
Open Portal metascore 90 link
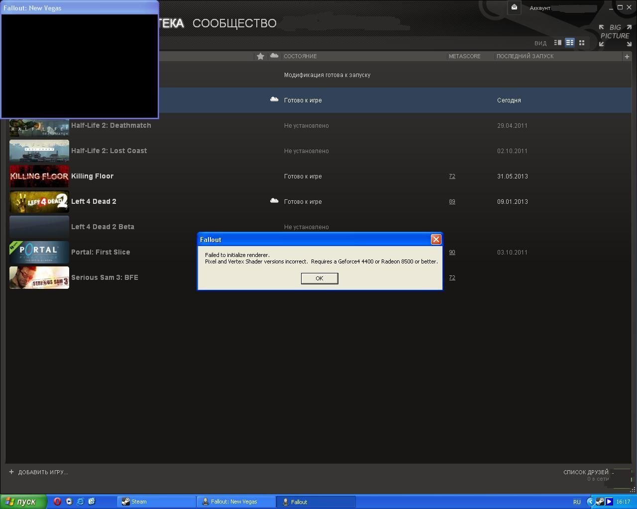452,253
